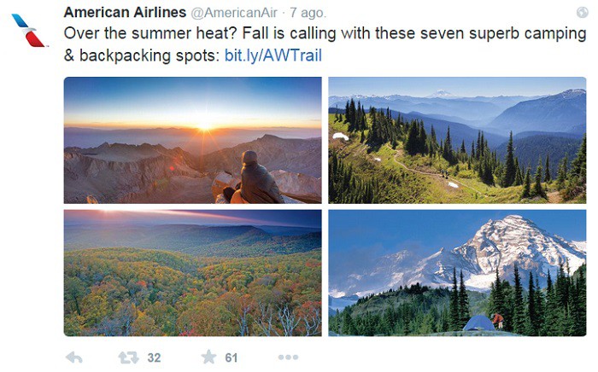Retweet using the retweet arrows icon

point(128,357)
